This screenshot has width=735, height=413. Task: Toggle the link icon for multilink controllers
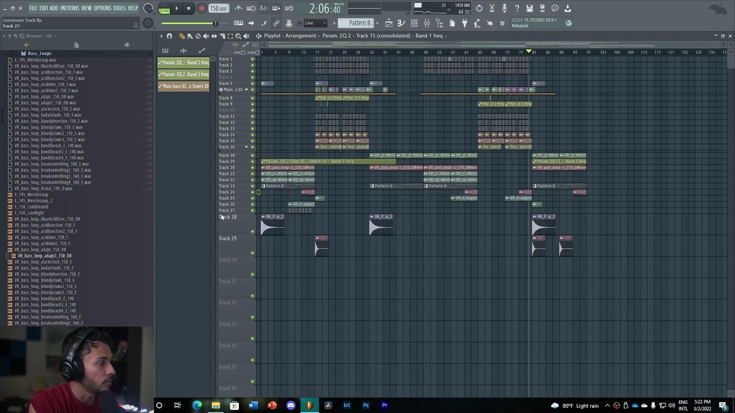pyautogui.click(x=276, y=23)
